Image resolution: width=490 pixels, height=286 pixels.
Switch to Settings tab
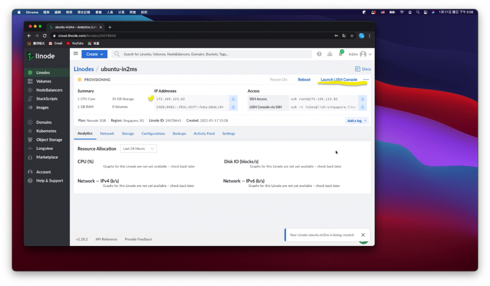point(229,133)
